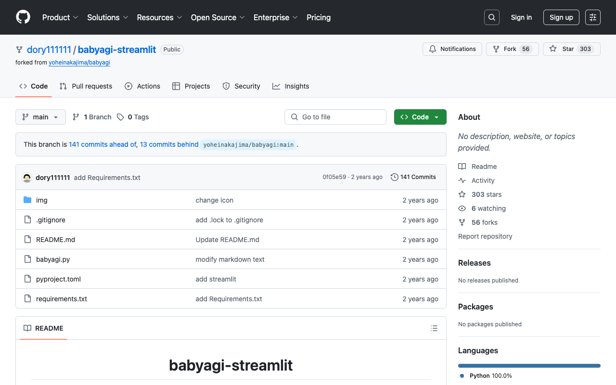The image size is (616, 385).
Task: Select the README tab header
Action: coord(43,328)
